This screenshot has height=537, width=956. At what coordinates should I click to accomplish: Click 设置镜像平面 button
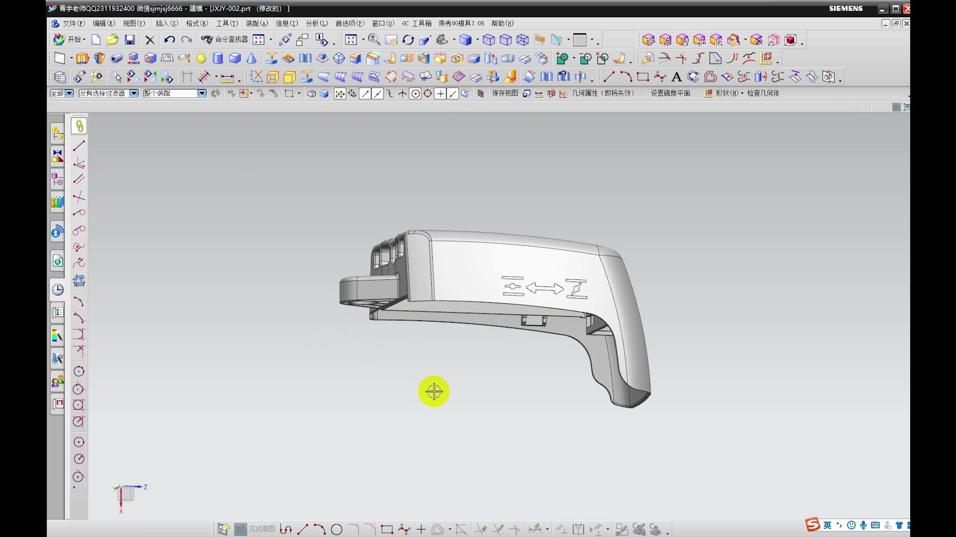coord(670,93)
